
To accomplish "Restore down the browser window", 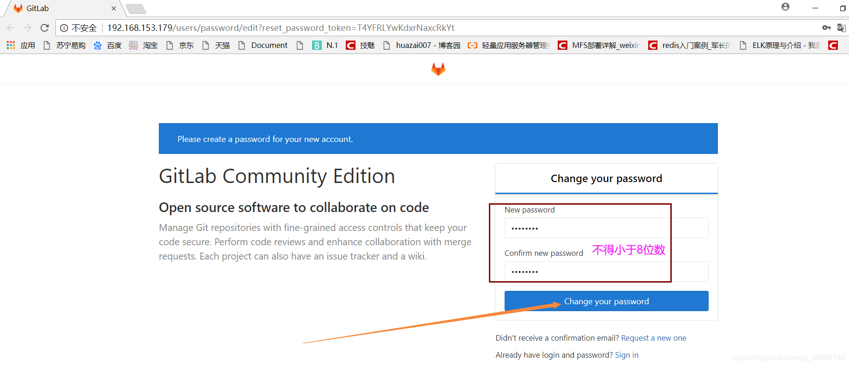I will point(843,8).
